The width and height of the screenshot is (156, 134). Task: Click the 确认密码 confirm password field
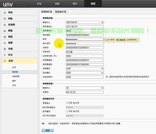(84, 43)
